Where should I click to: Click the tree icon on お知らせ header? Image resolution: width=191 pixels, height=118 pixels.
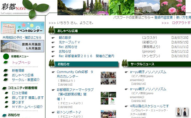click(x=52, y=63)
